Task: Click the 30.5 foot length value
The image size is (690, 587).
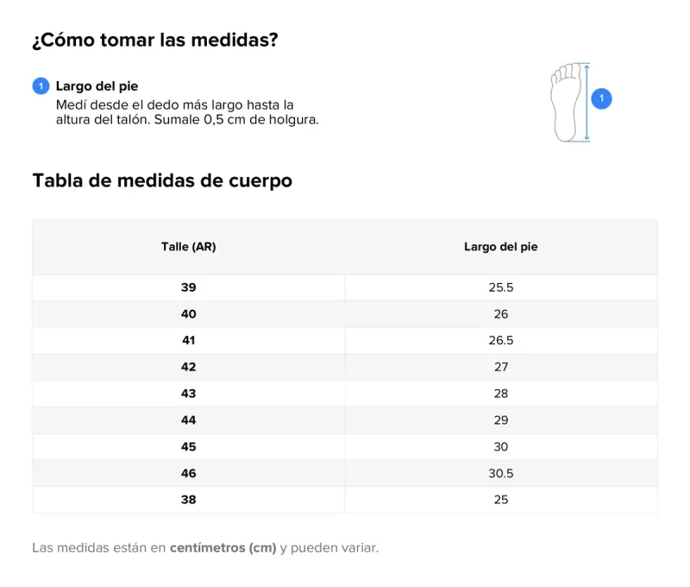Action: (x=500, y=473)
